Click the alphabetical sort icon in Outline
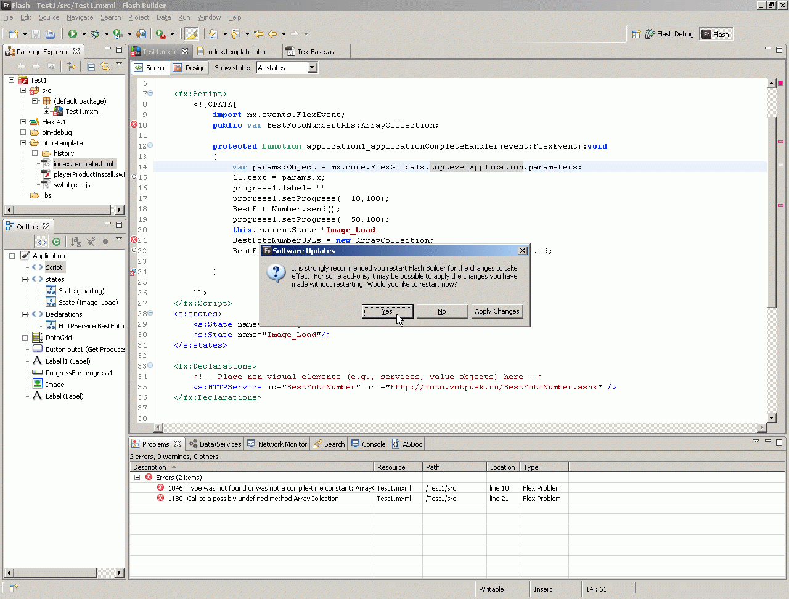 coord(75,242)
